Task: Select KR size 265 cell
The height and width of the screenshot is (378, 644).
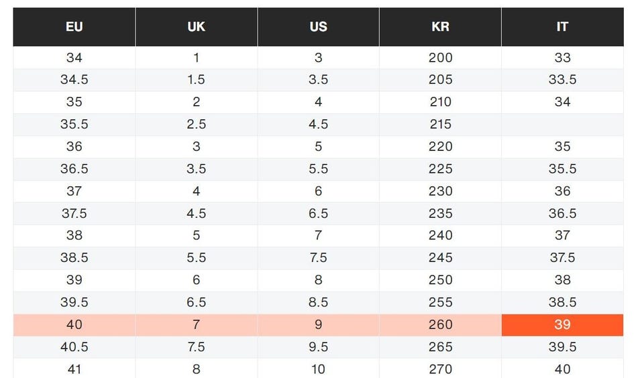Action: pos(440,347)
